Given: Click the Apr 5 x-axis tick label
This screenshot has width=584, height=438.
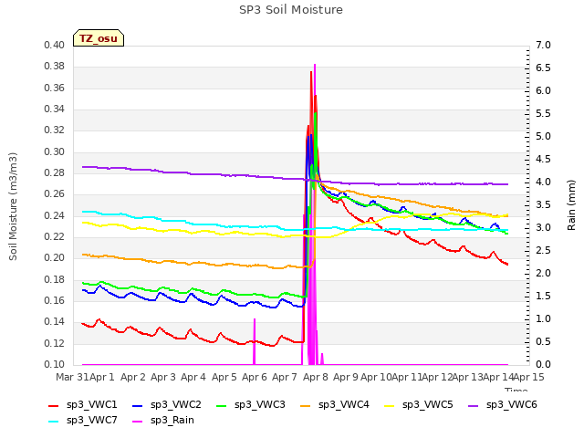Looking at the screenshot, I should point(224,377).
